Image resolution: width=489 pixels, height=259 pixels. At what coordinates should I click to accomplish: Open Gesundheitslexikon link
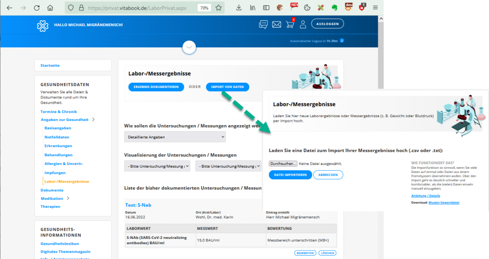[x=60, y=243]
